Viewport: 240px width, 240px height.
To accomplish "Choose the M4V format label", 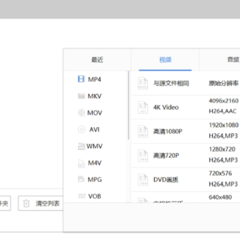I will point(95,163).
